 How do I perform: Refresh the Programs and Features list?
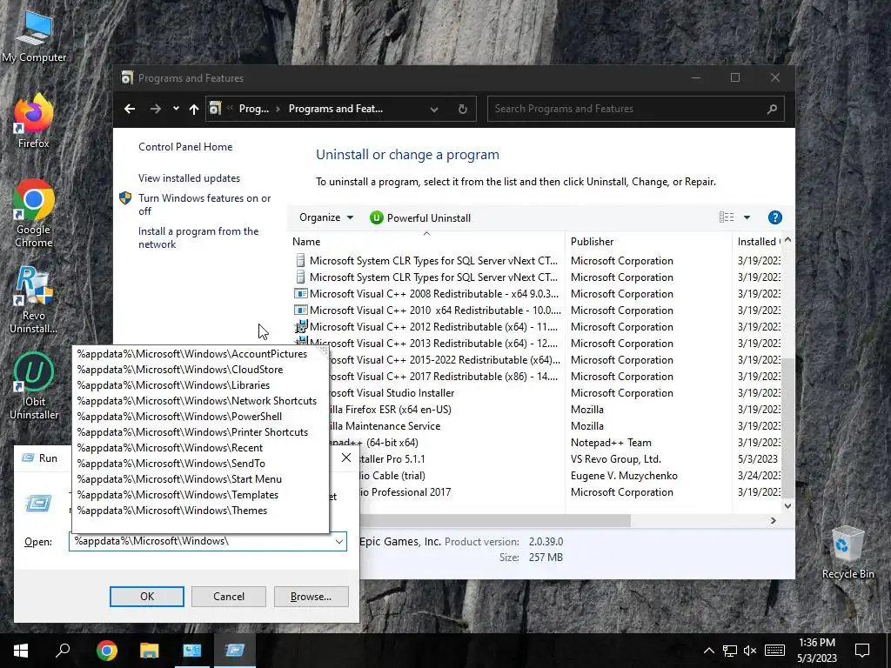click(463, 109)
